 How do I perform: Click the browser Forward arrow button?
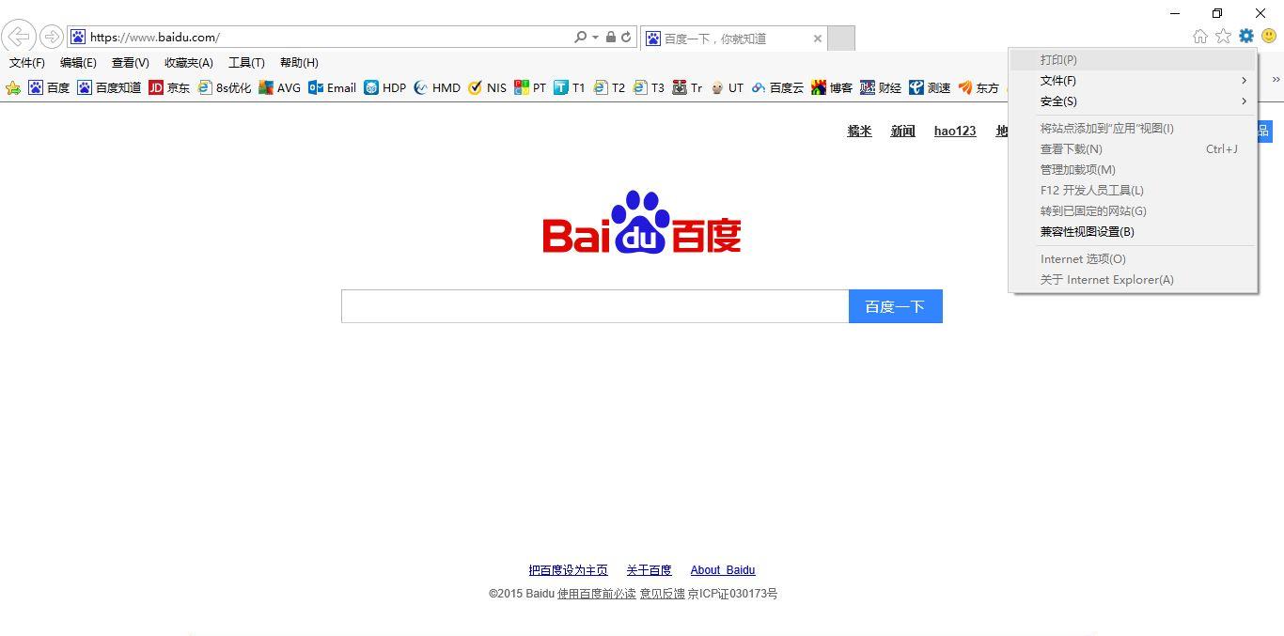click(x=52, y=37)
